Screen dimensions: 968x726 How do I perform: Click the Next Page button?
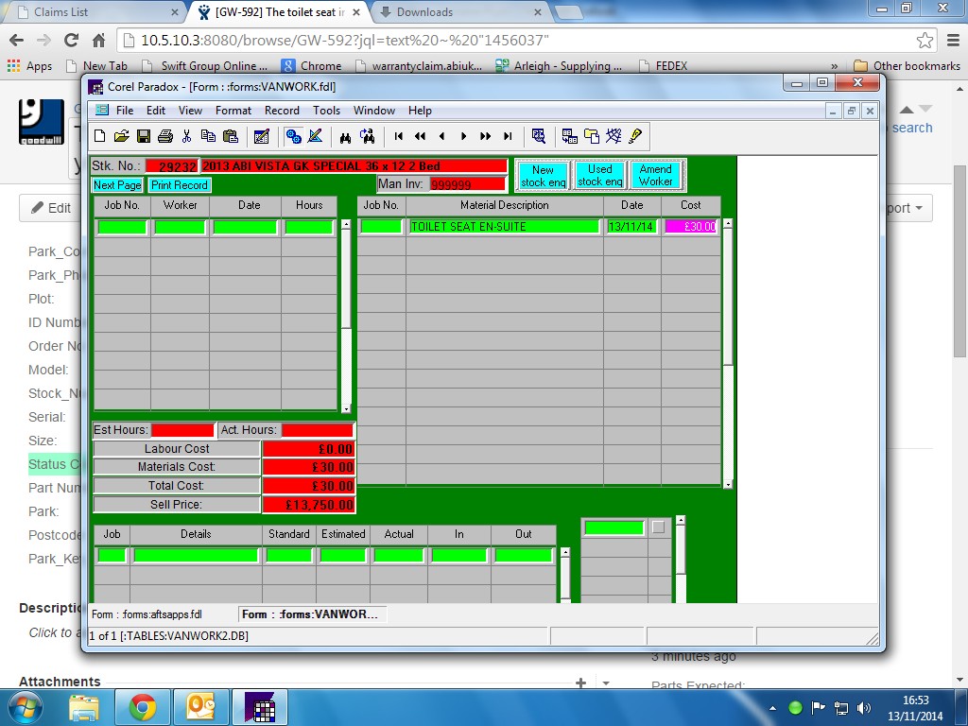[117, 185]
